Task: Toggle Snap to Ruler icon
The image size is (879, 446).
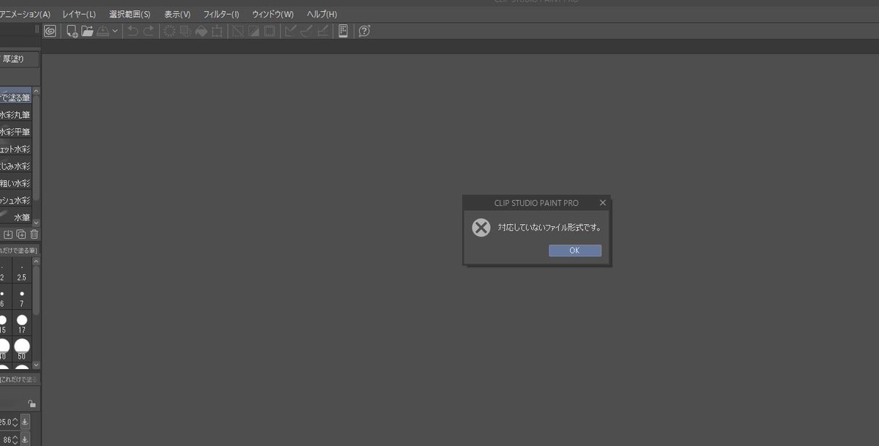Action: [x=290, y=31]
